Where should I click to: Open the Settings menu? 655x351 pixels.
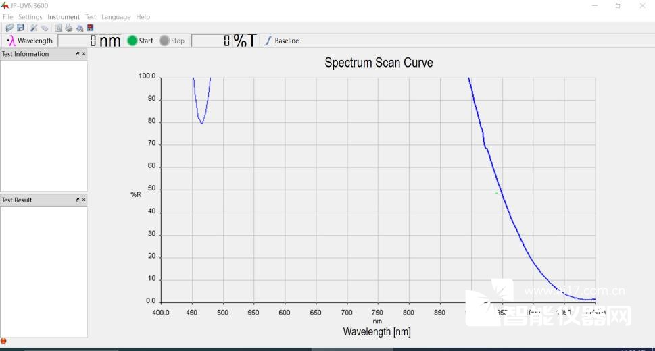(x=30, y=17)
